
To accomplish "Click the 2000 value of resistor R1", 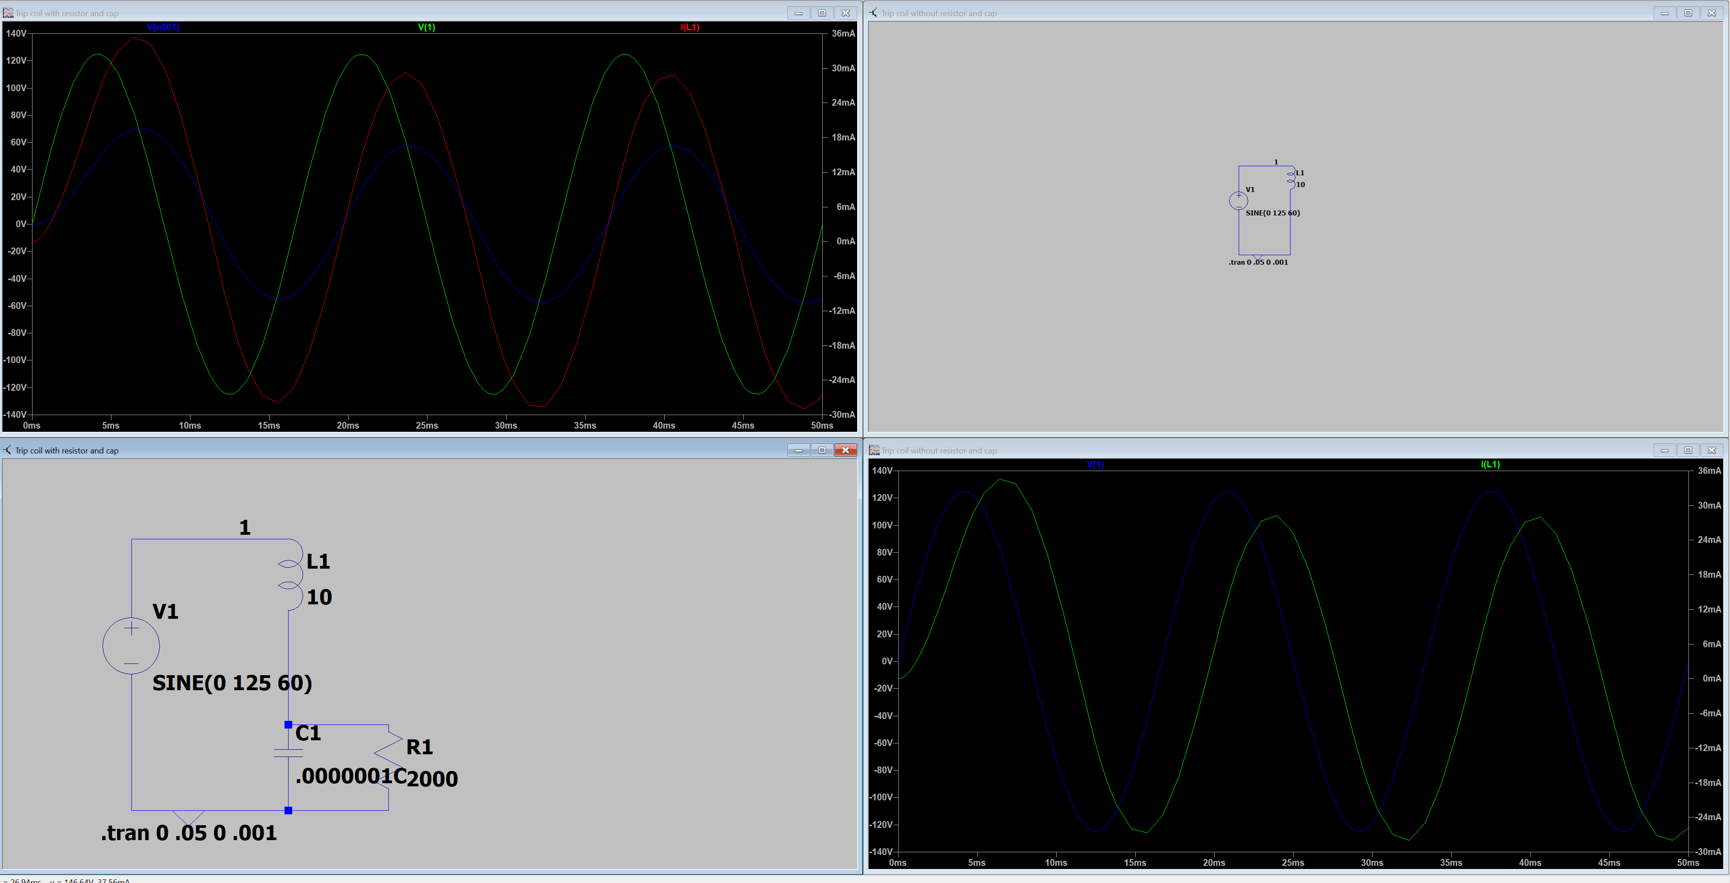I will [x=433, y=779].
